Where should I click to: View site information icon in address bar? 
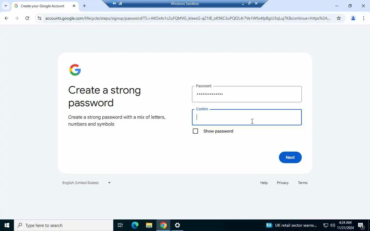pos(40,18)
